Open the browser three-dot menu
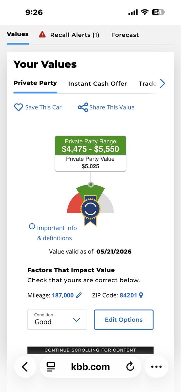This screenshot has width=181, height=392. tap(156, 367)
